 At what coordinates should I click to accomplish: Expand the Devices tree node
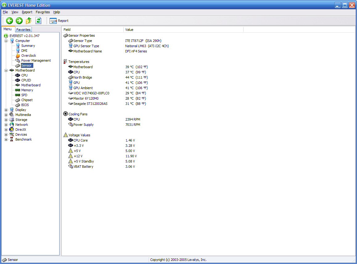pyautogui.click(x=6, y=134)
